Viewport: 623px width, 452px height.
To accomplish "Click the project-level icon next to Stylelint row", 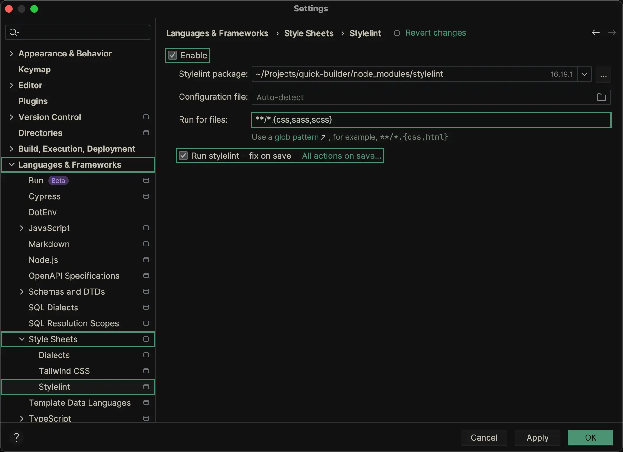I will point(146,387).
